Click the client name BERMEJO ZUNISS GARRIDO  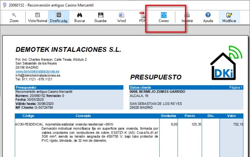pyautogui.click(x=162, y=92)
